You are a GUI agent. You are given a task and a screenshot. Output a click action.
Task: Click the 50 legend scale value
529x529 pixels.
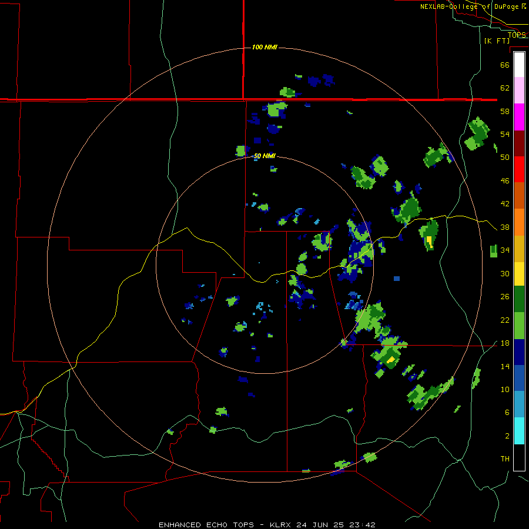505,158
